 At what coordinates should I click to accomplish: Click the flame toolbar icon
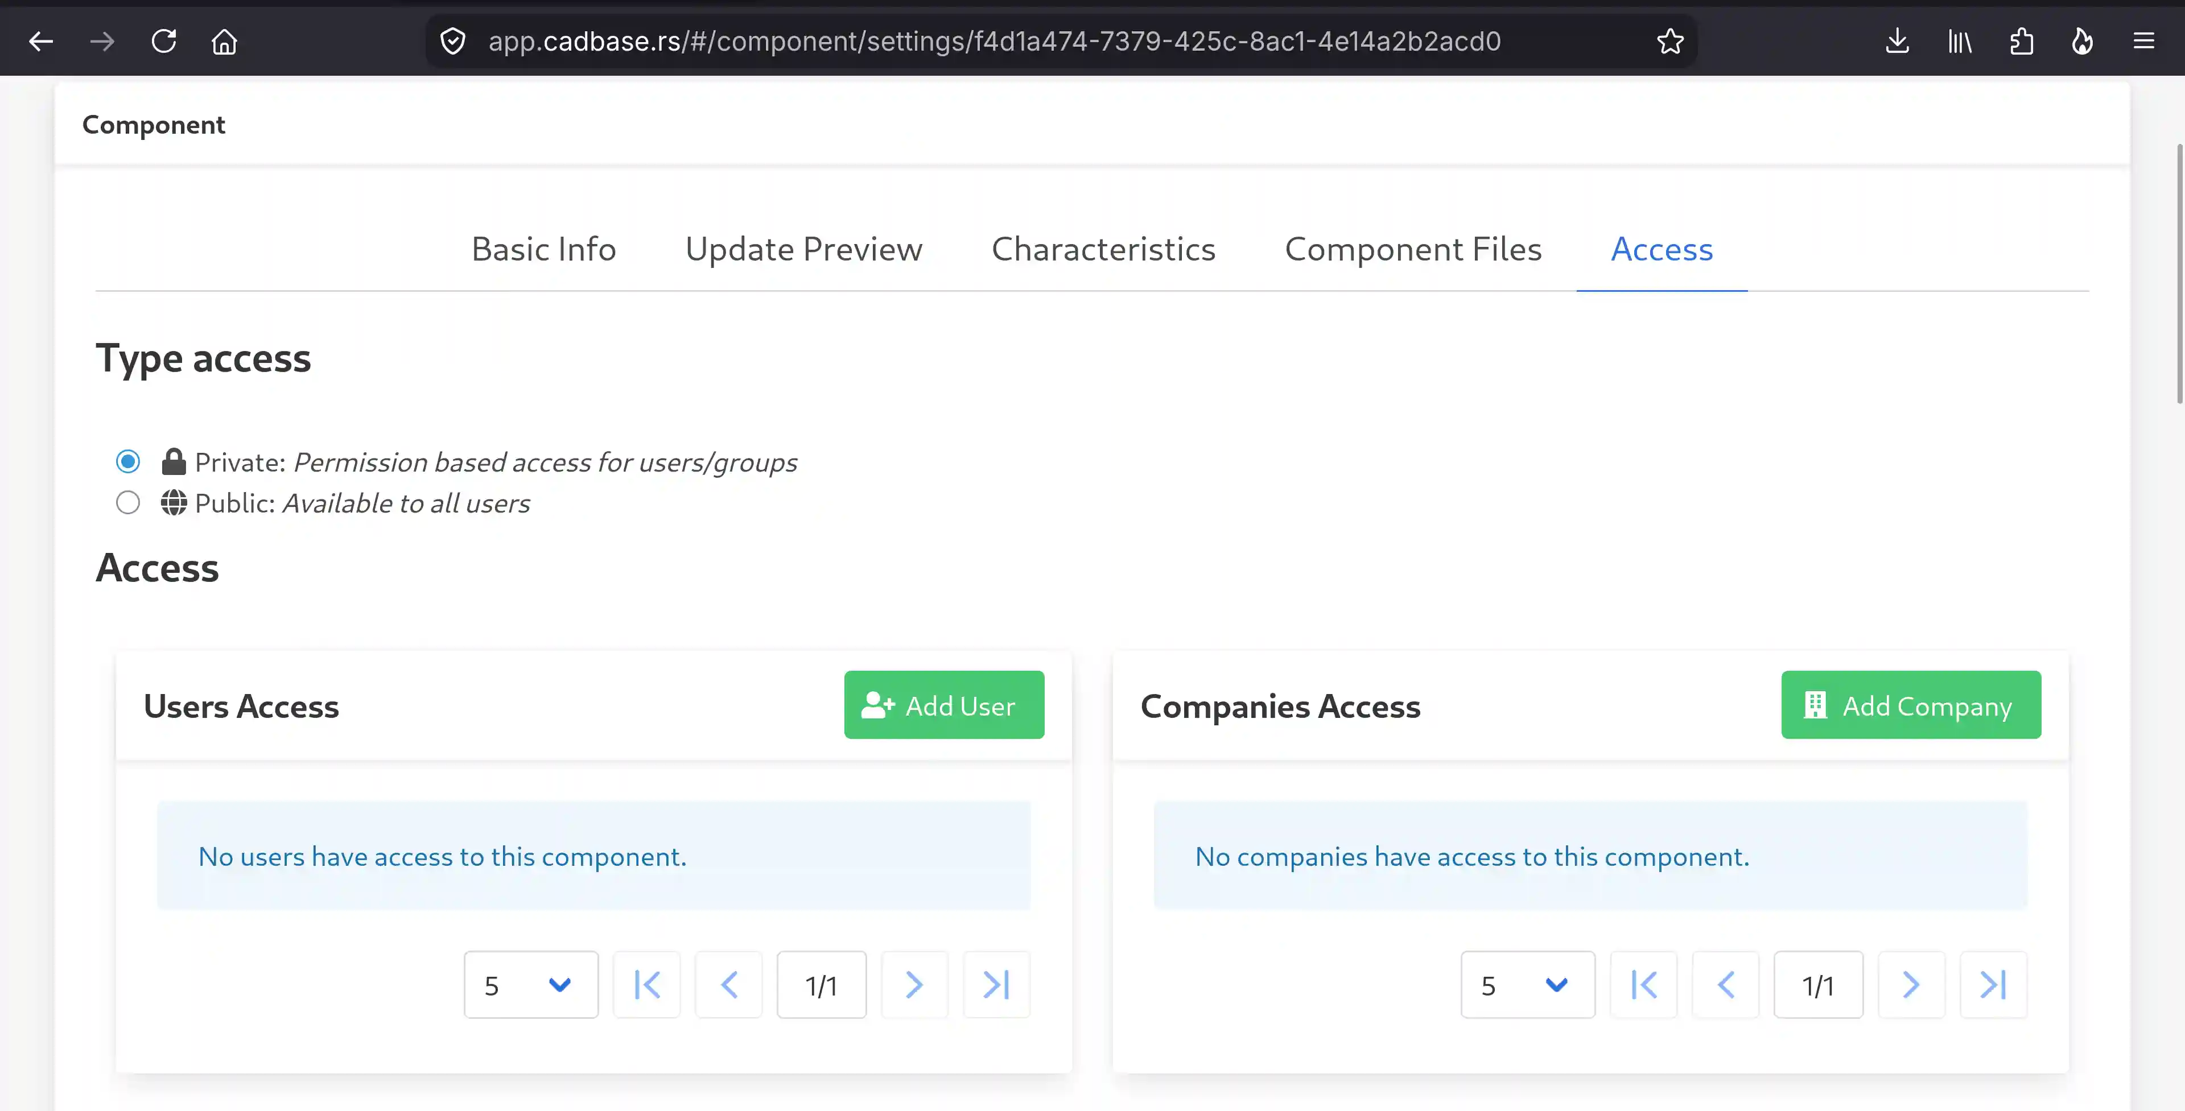tap(2083, 41)
